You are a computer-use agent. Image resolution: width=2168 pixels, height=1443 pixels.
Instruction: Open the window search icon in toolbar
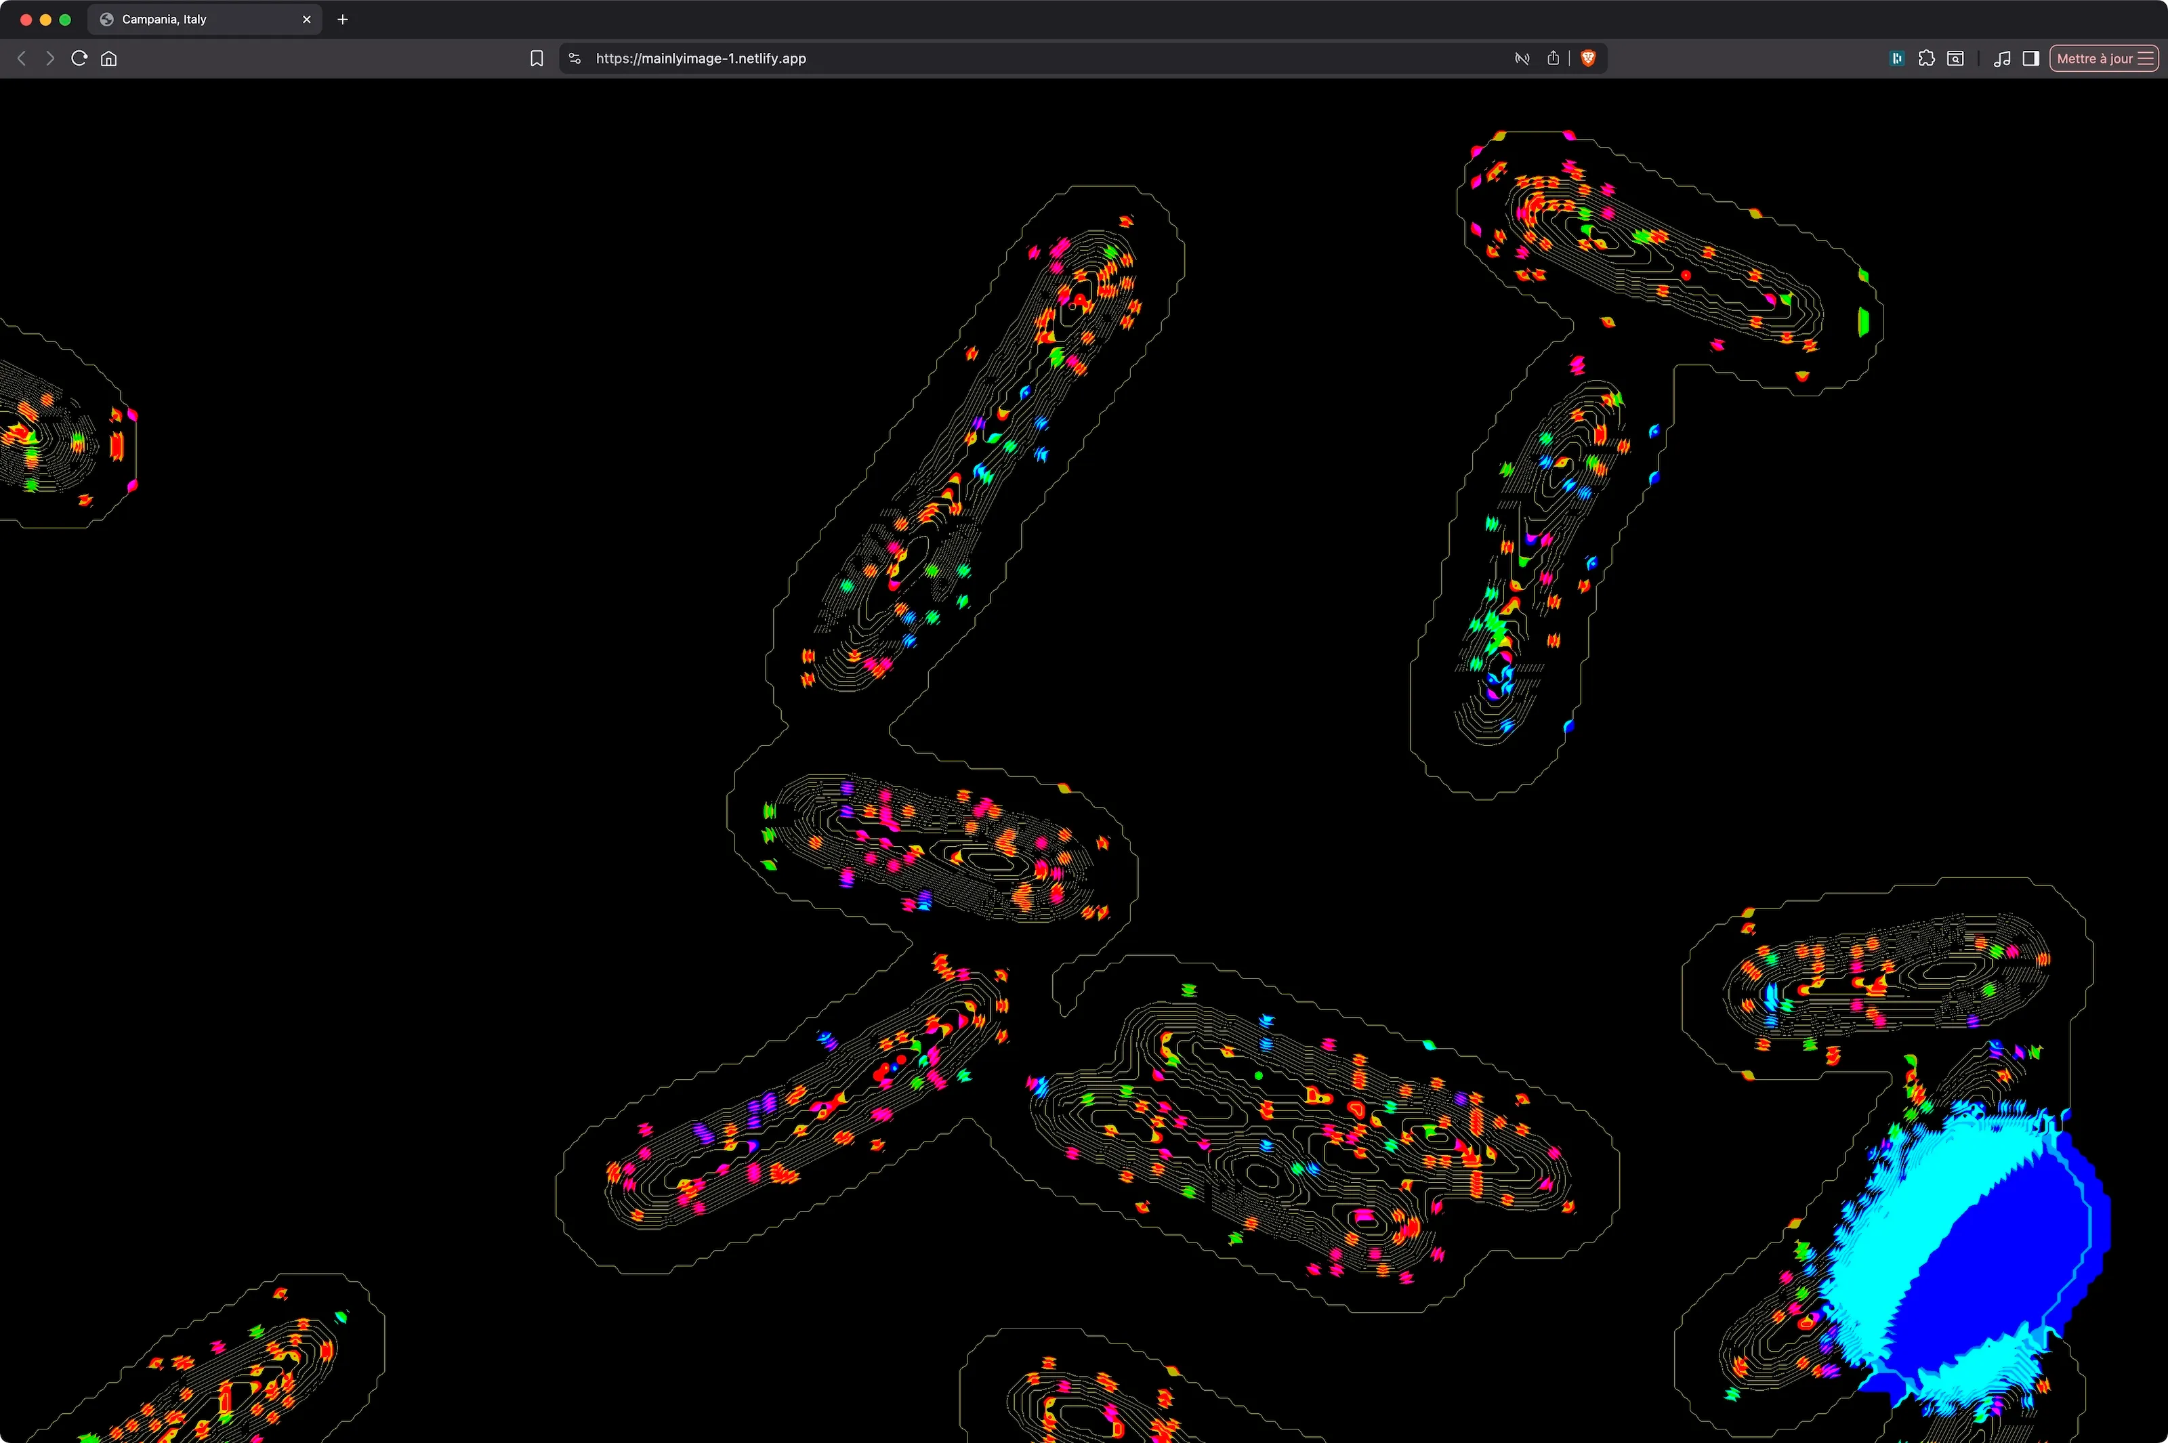click(1955, 58)
